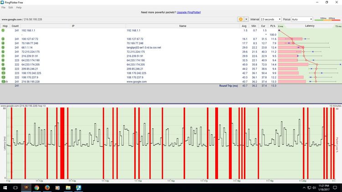The width and height of the screenshot is (342, 192).
Task: Open the Focus Auto dropdown
Action: pos(302,20)
